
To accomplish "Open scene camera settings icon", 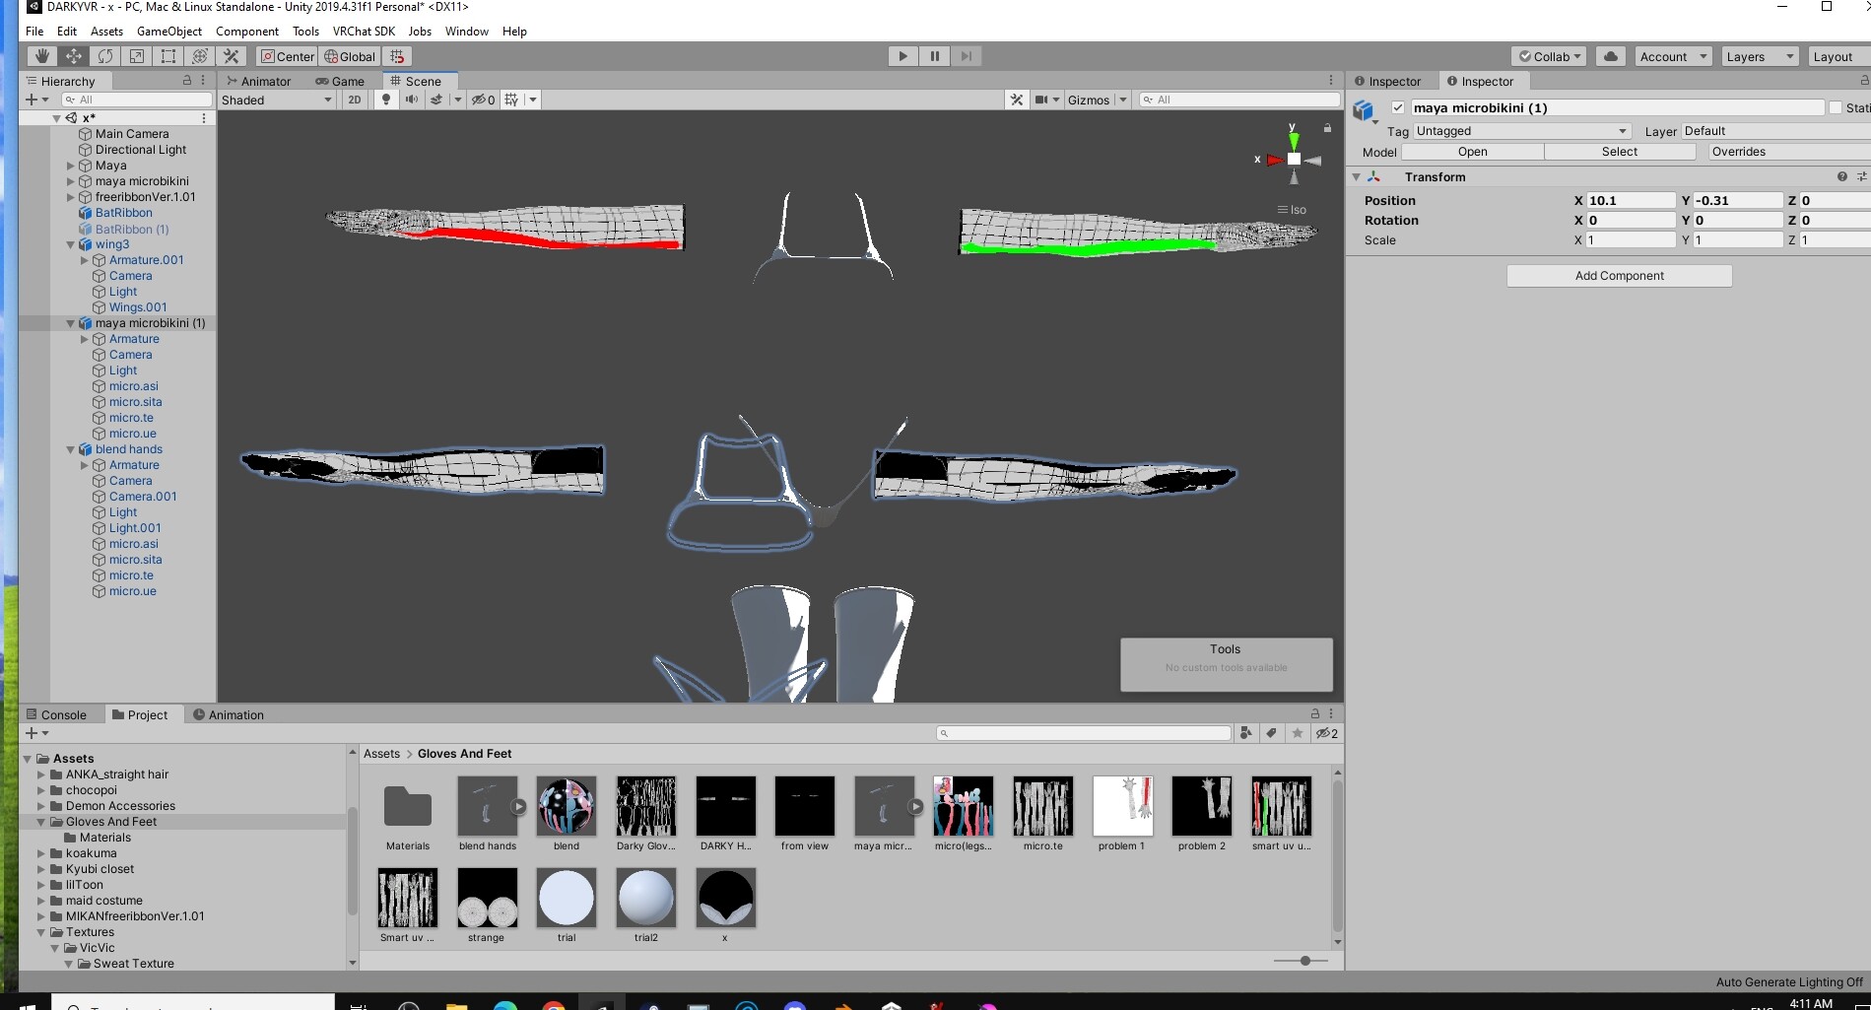I will point(1042,100).
